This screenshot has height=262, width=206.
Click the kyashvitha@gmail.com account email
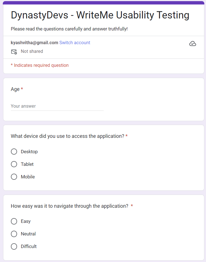coord(34,43)
